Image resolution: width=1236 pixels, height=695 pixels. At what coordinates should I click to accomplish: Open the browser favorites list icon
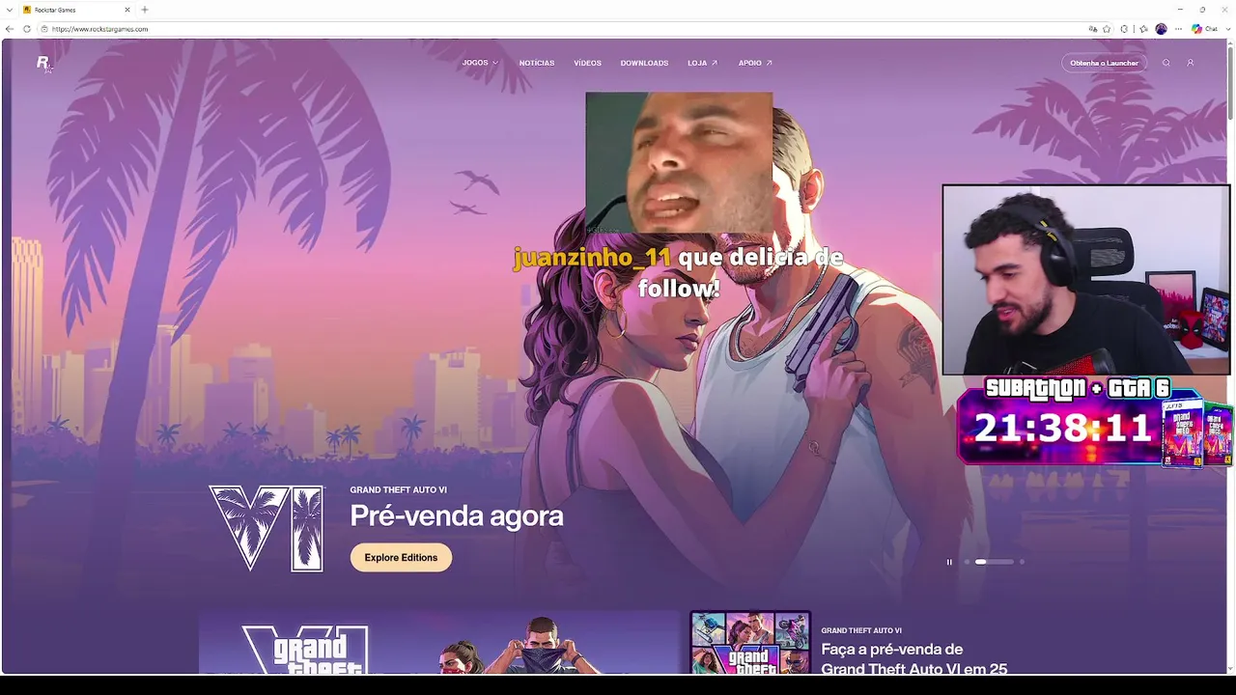click(1143, 29)
